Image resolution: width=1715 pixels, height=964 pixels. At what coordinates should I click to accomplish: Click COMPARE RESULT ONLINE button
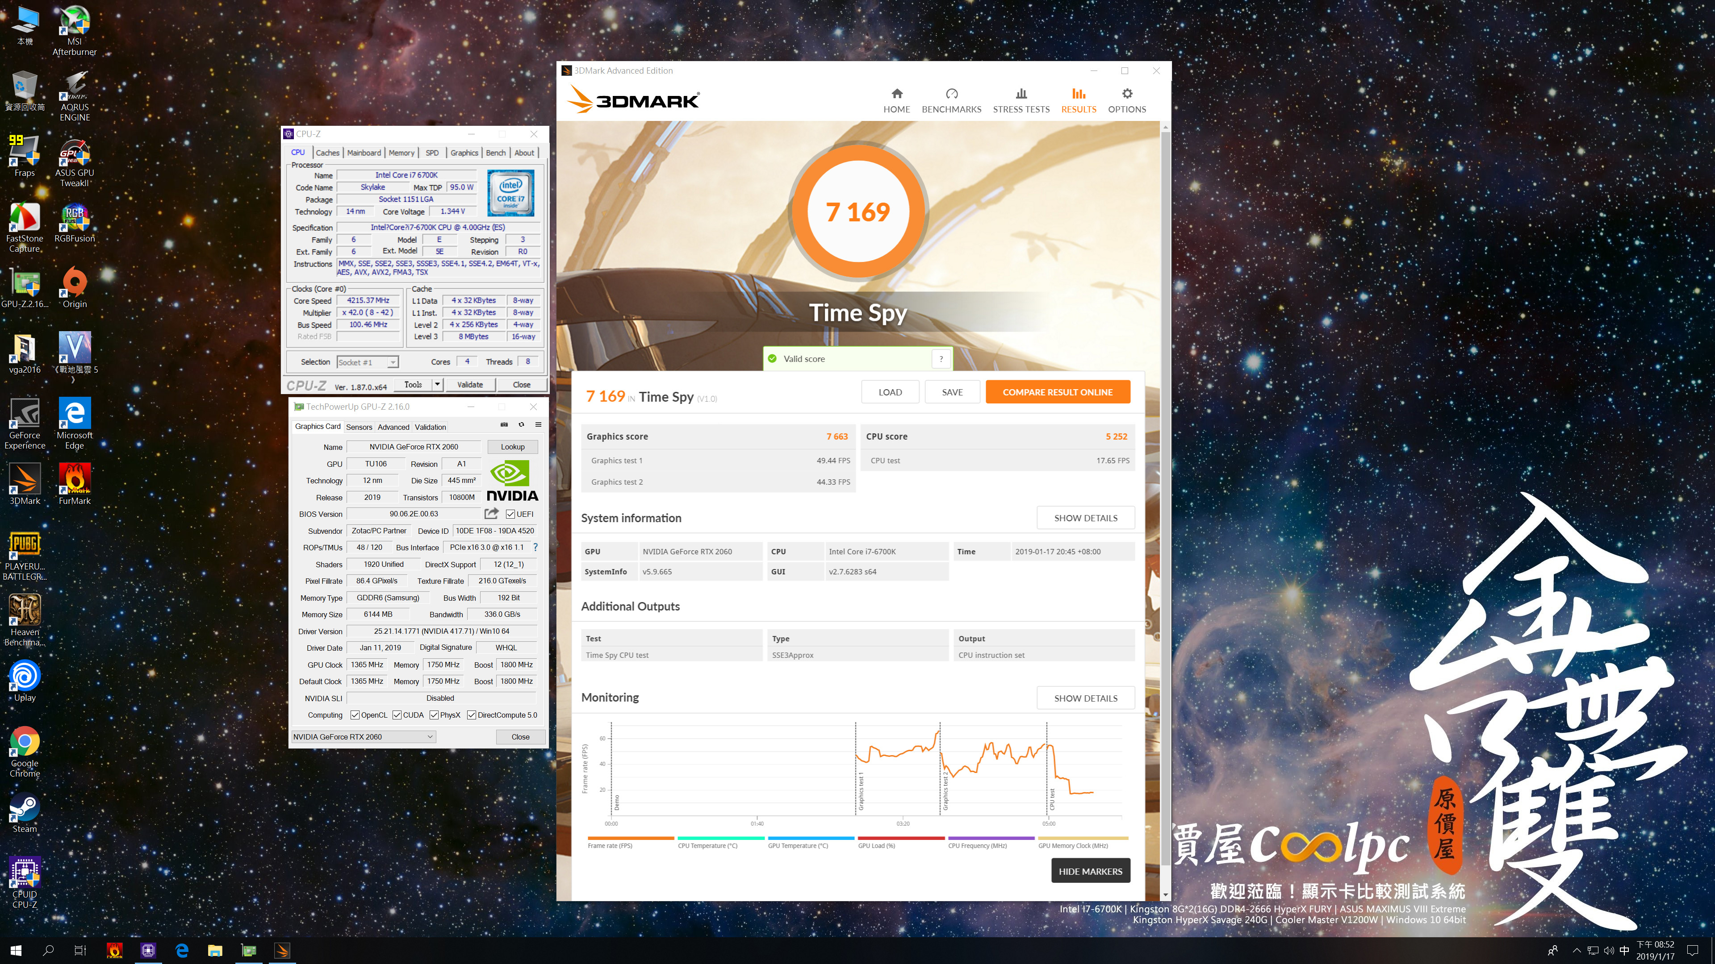pos(1057,392)
